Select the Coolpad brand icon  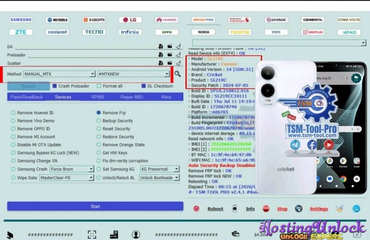(58, 32)
